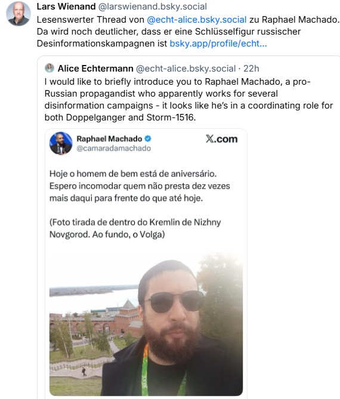This screenshot has width=340, height=399.
Task: Open Lars Wienand's profile avatar
Action: click(18, 14)
